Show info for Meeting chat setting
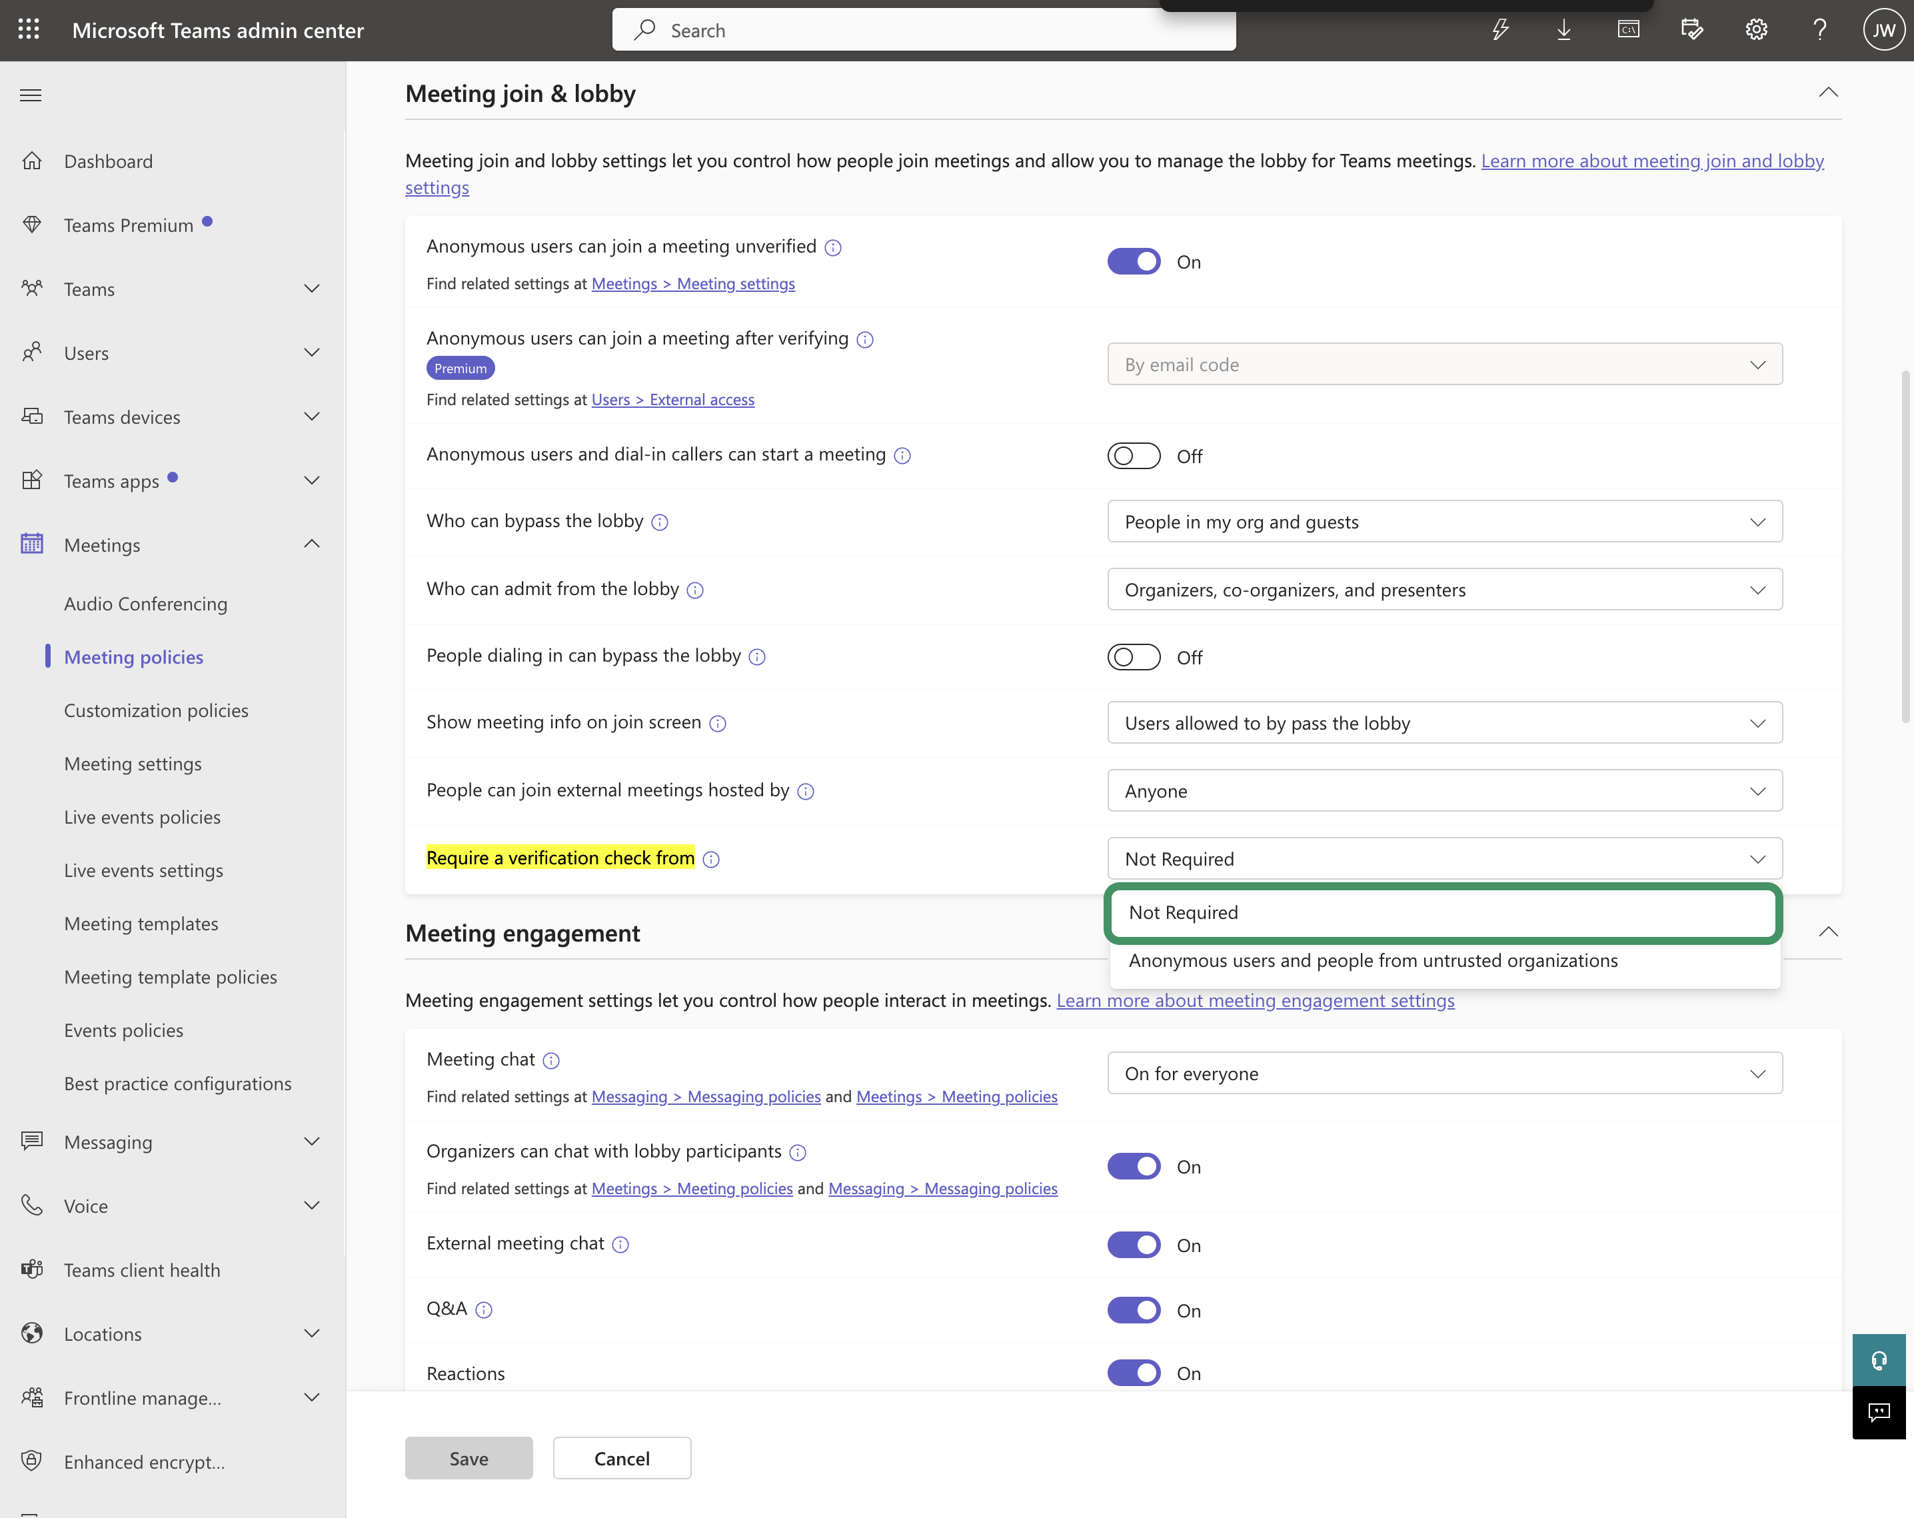This screenshot has width=1914, height=1518. [x=551, y=1061]
